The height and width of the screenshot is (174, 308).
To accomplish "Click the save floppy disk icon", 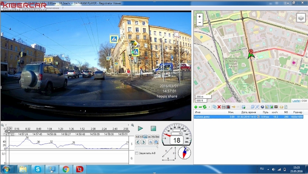I will pyautogui.click(x=223, y=107).
